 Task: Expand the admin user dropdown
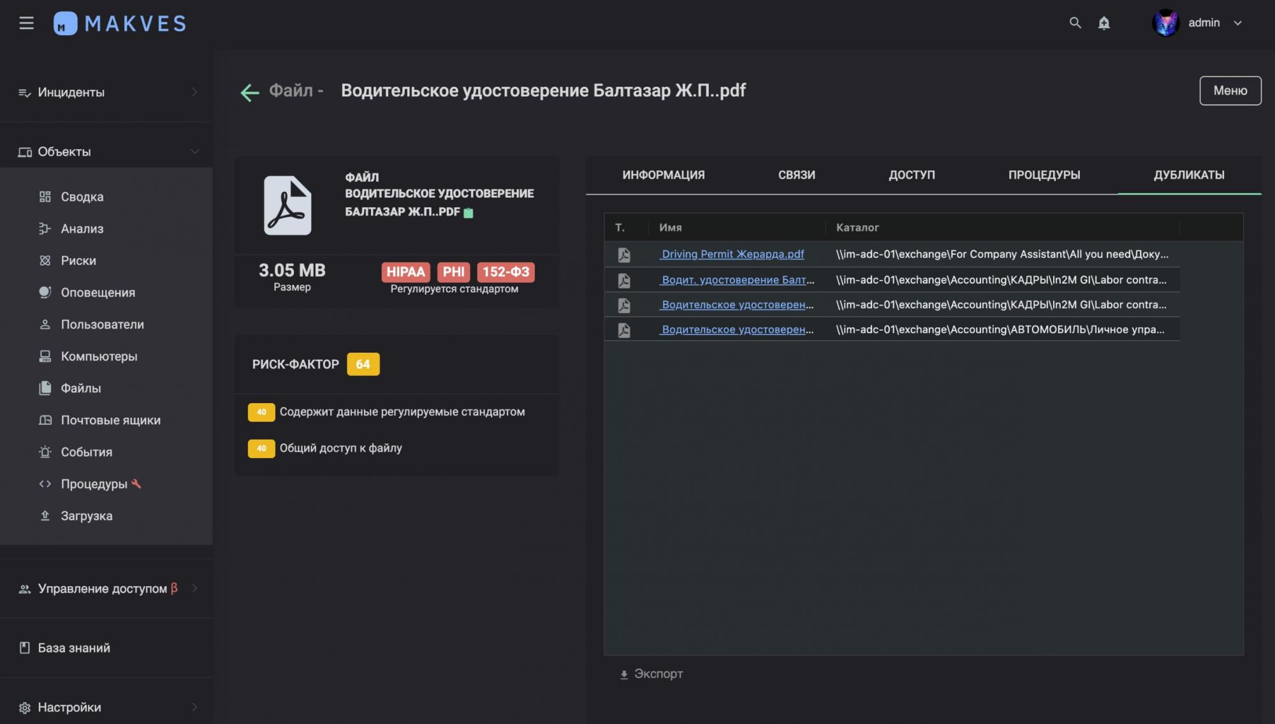pyautogui.click(x=1237, y=23)
